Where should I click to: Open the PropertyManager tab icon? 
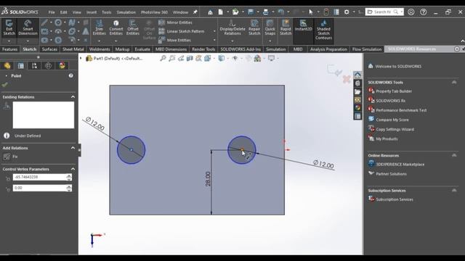[21, 65]
